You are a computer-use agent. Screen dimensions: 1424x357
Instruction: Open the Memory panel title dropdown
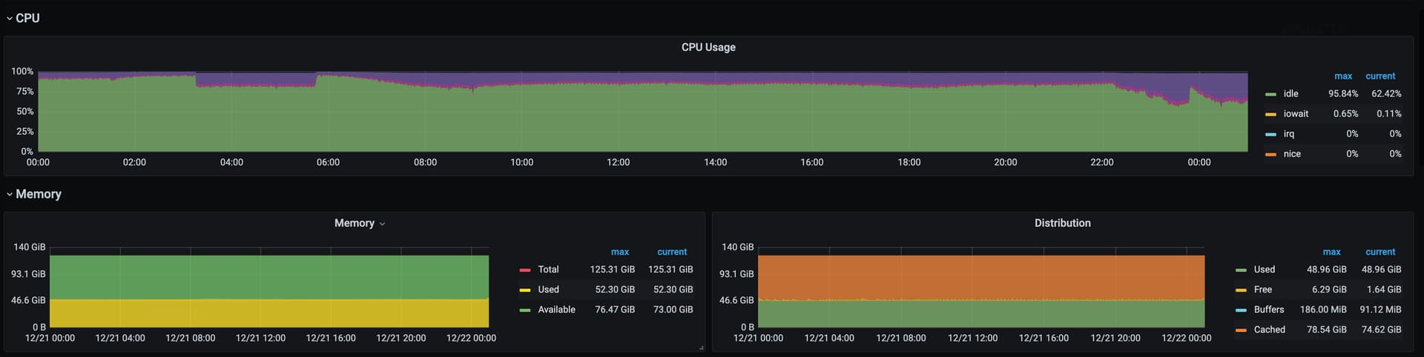click(382, 224)
